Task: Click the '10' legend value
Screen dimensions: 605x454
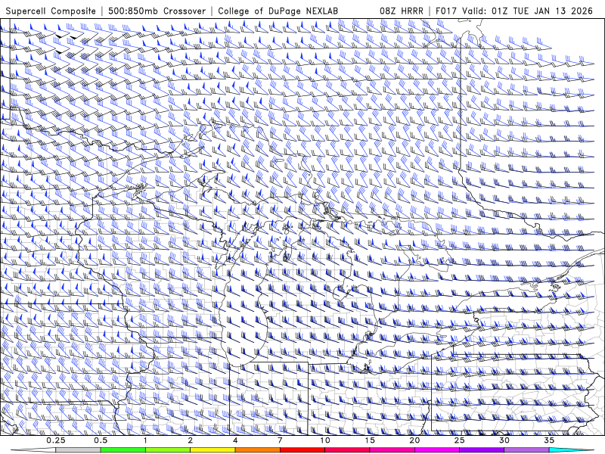Action: pyautogui.click(x=325, y=440)
